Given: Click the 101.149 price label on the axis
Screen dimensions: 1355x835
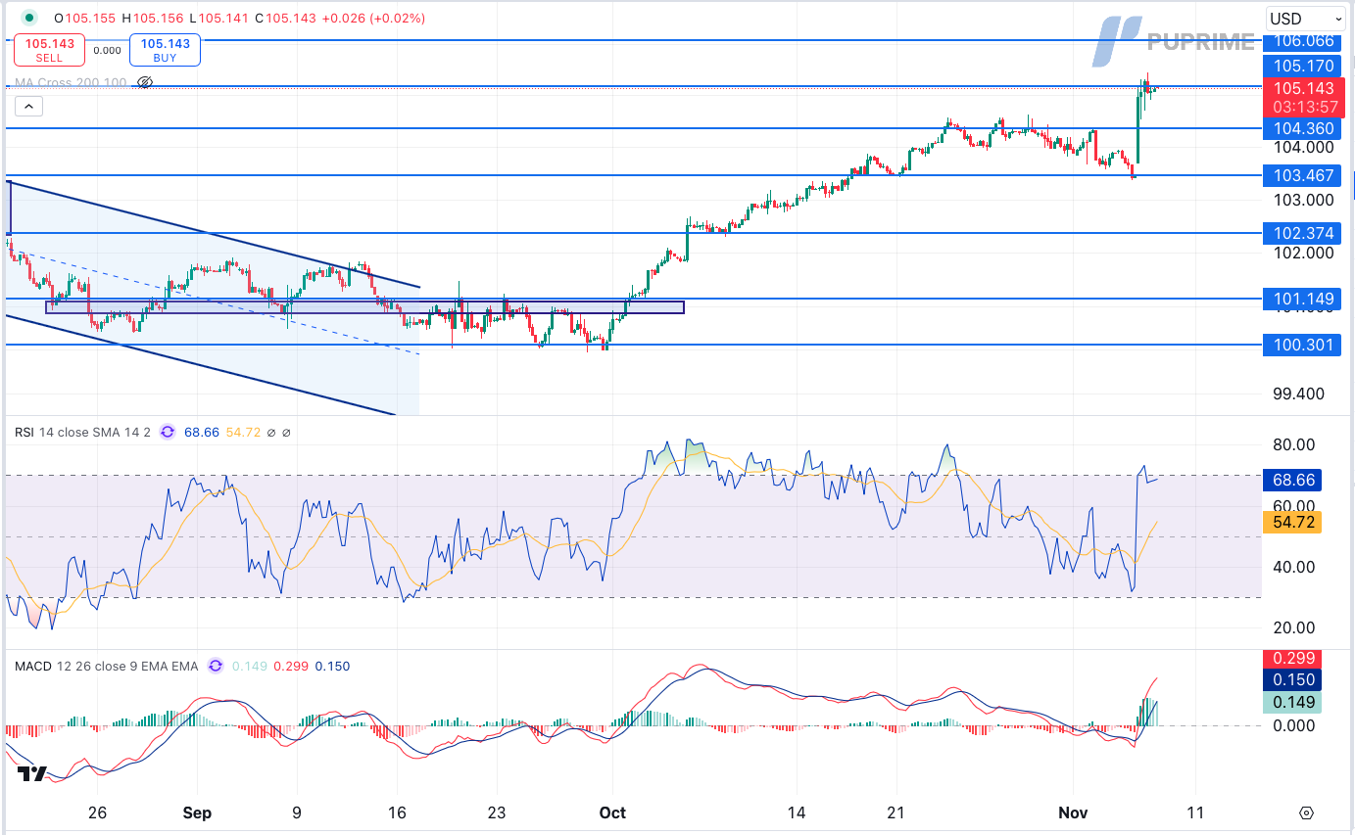Looking at the screenshot, I should point(1304,299).
